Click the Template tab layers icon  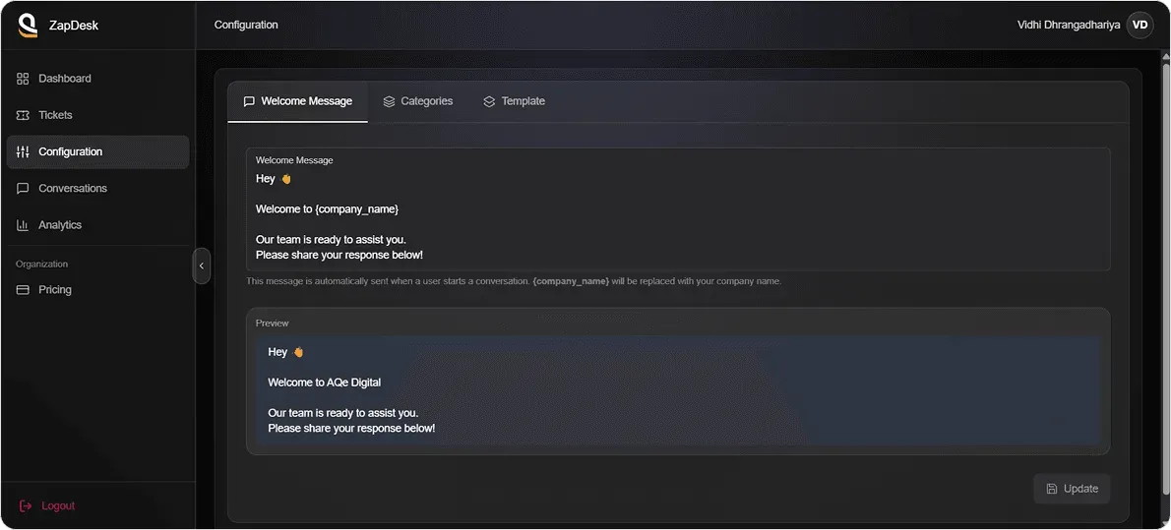coord(489,101)
